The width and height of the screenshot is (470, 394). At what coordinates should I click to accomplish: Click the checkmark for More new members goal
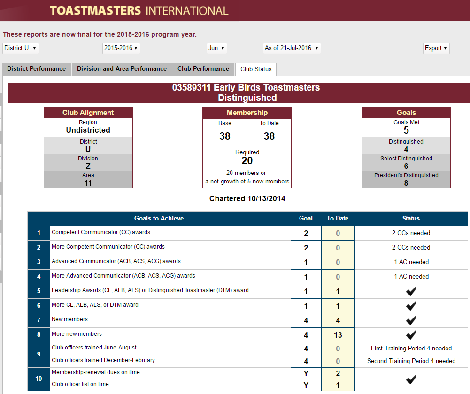coord(411,335)
